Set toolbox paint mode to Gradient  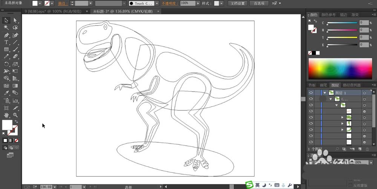tap(11, 140)
